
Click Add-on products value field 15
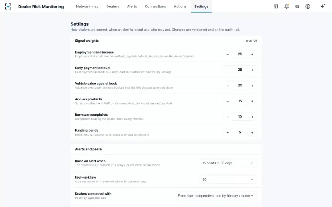point(240,101)
